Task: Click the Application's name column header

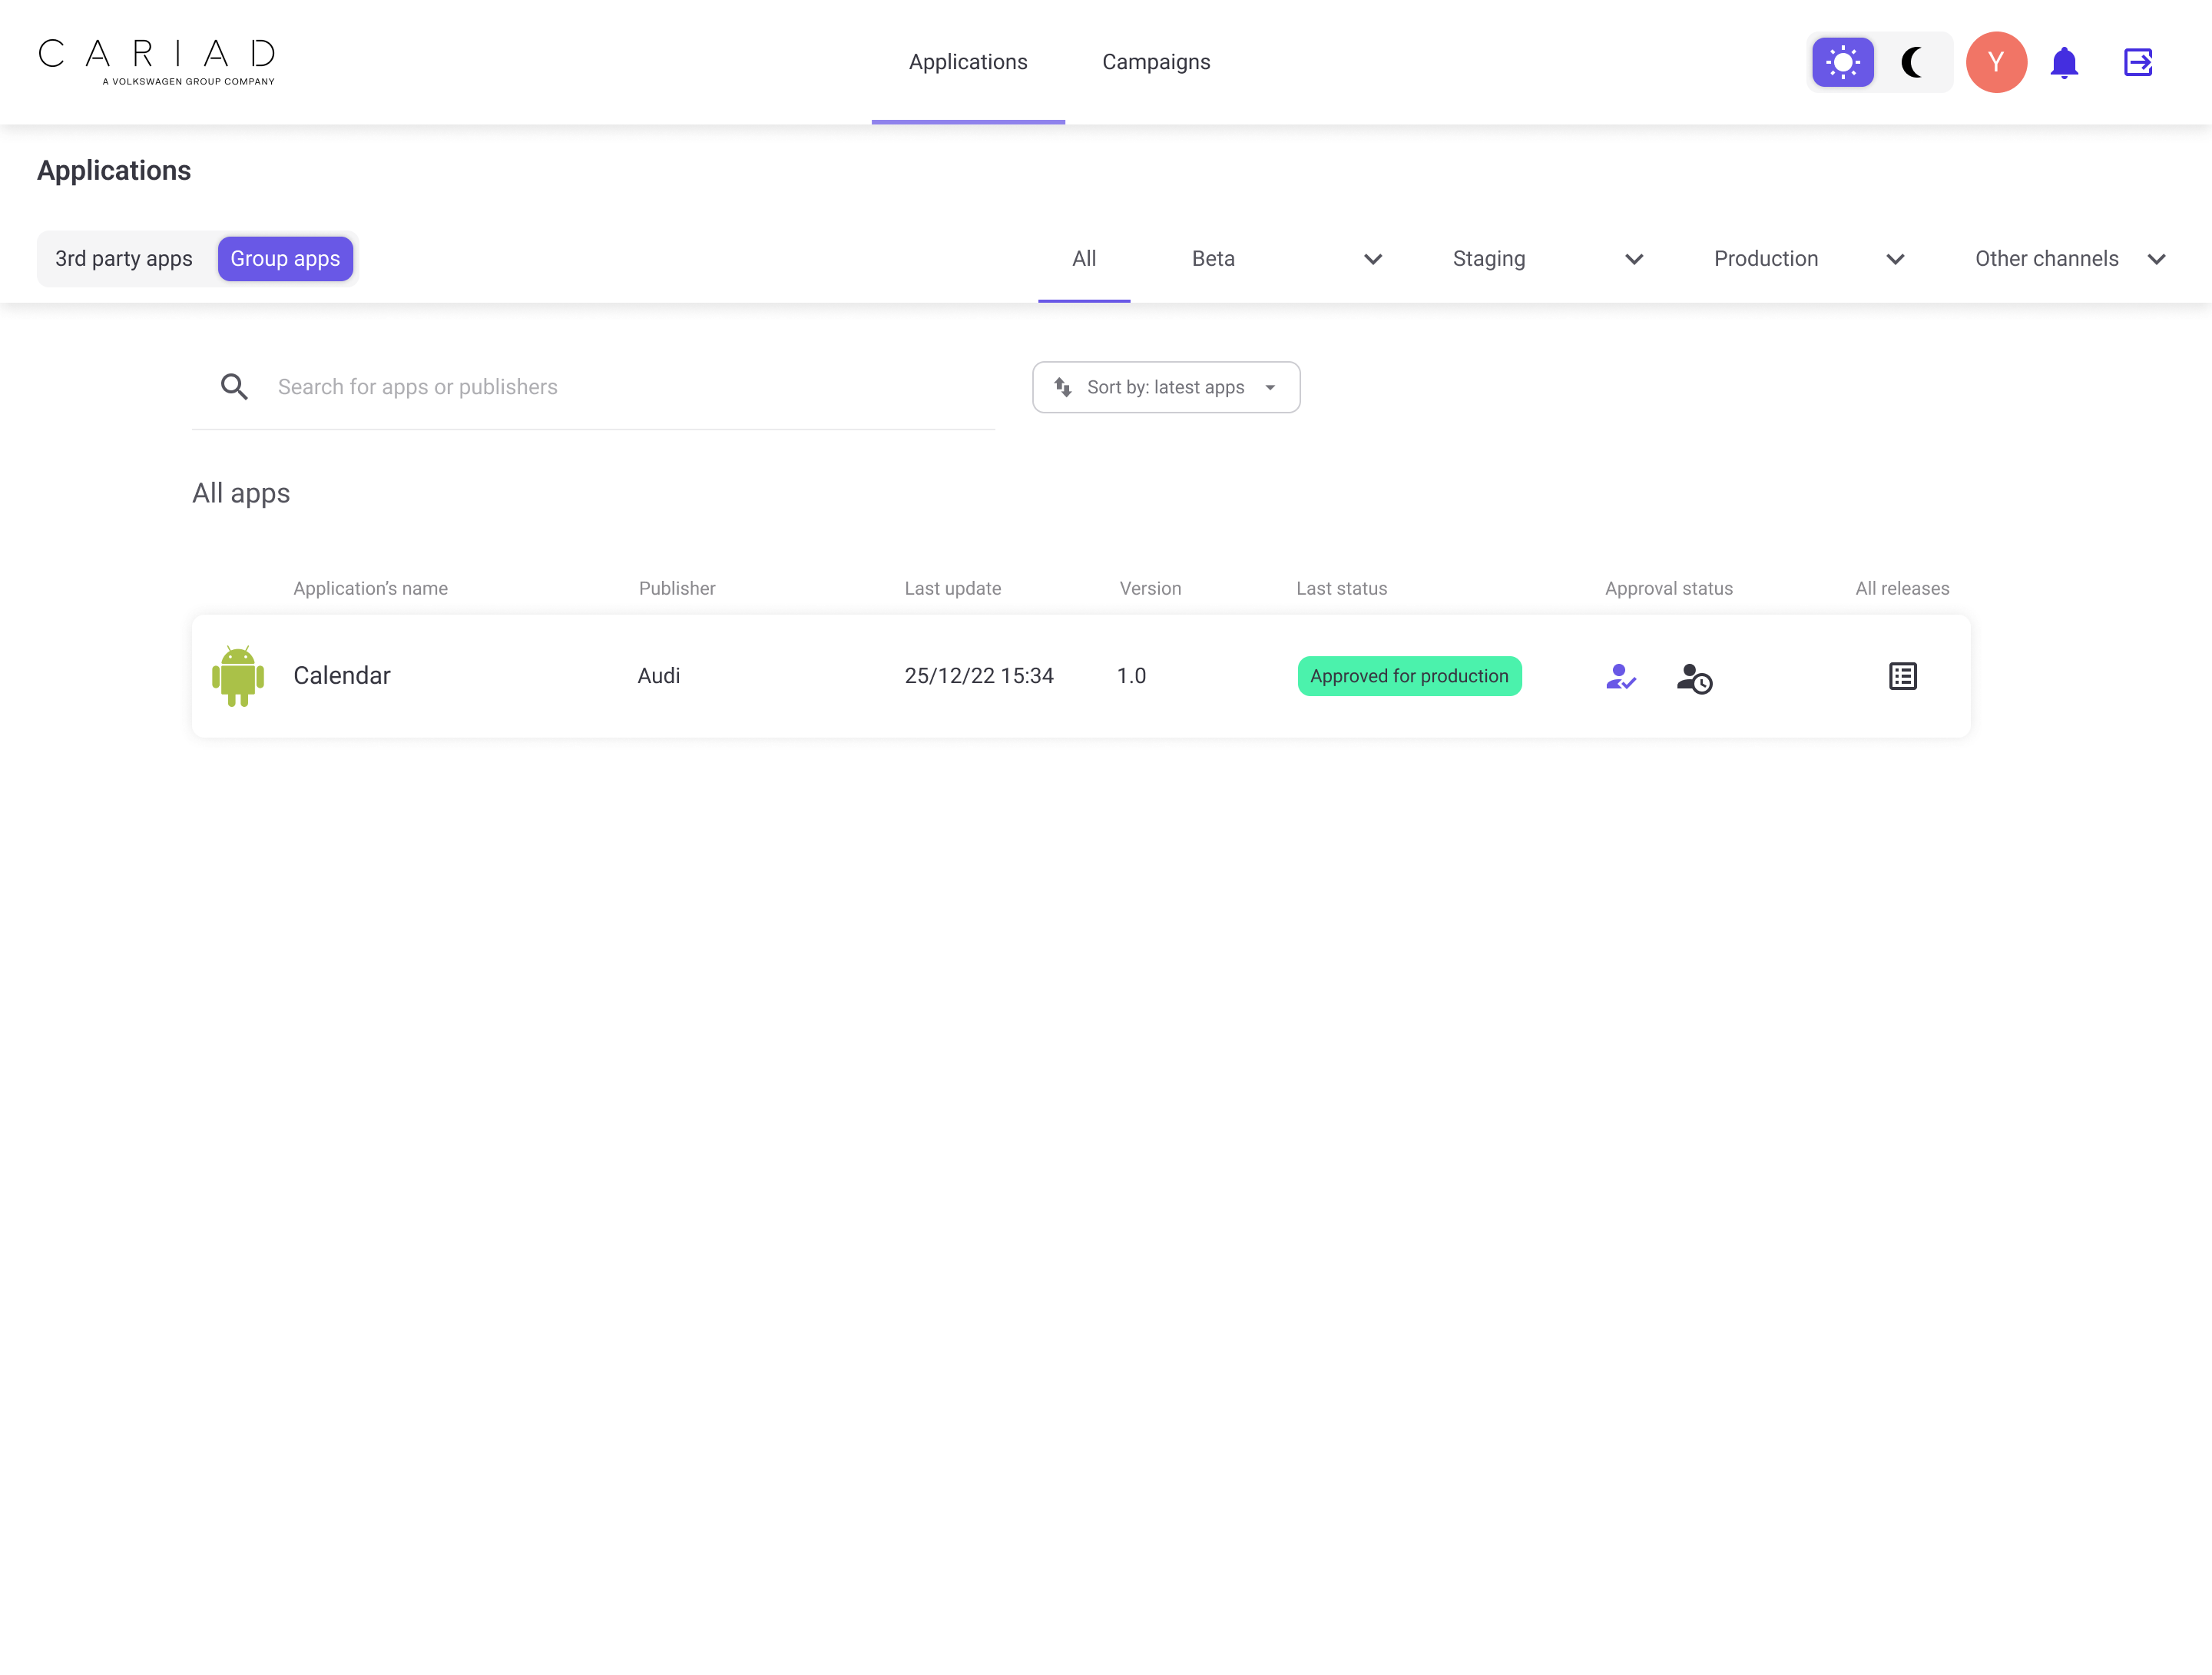Action: 370,589
